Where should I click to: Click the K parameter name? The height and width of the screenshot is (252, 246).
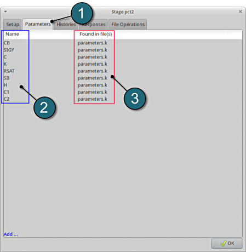tap(5, 64)
